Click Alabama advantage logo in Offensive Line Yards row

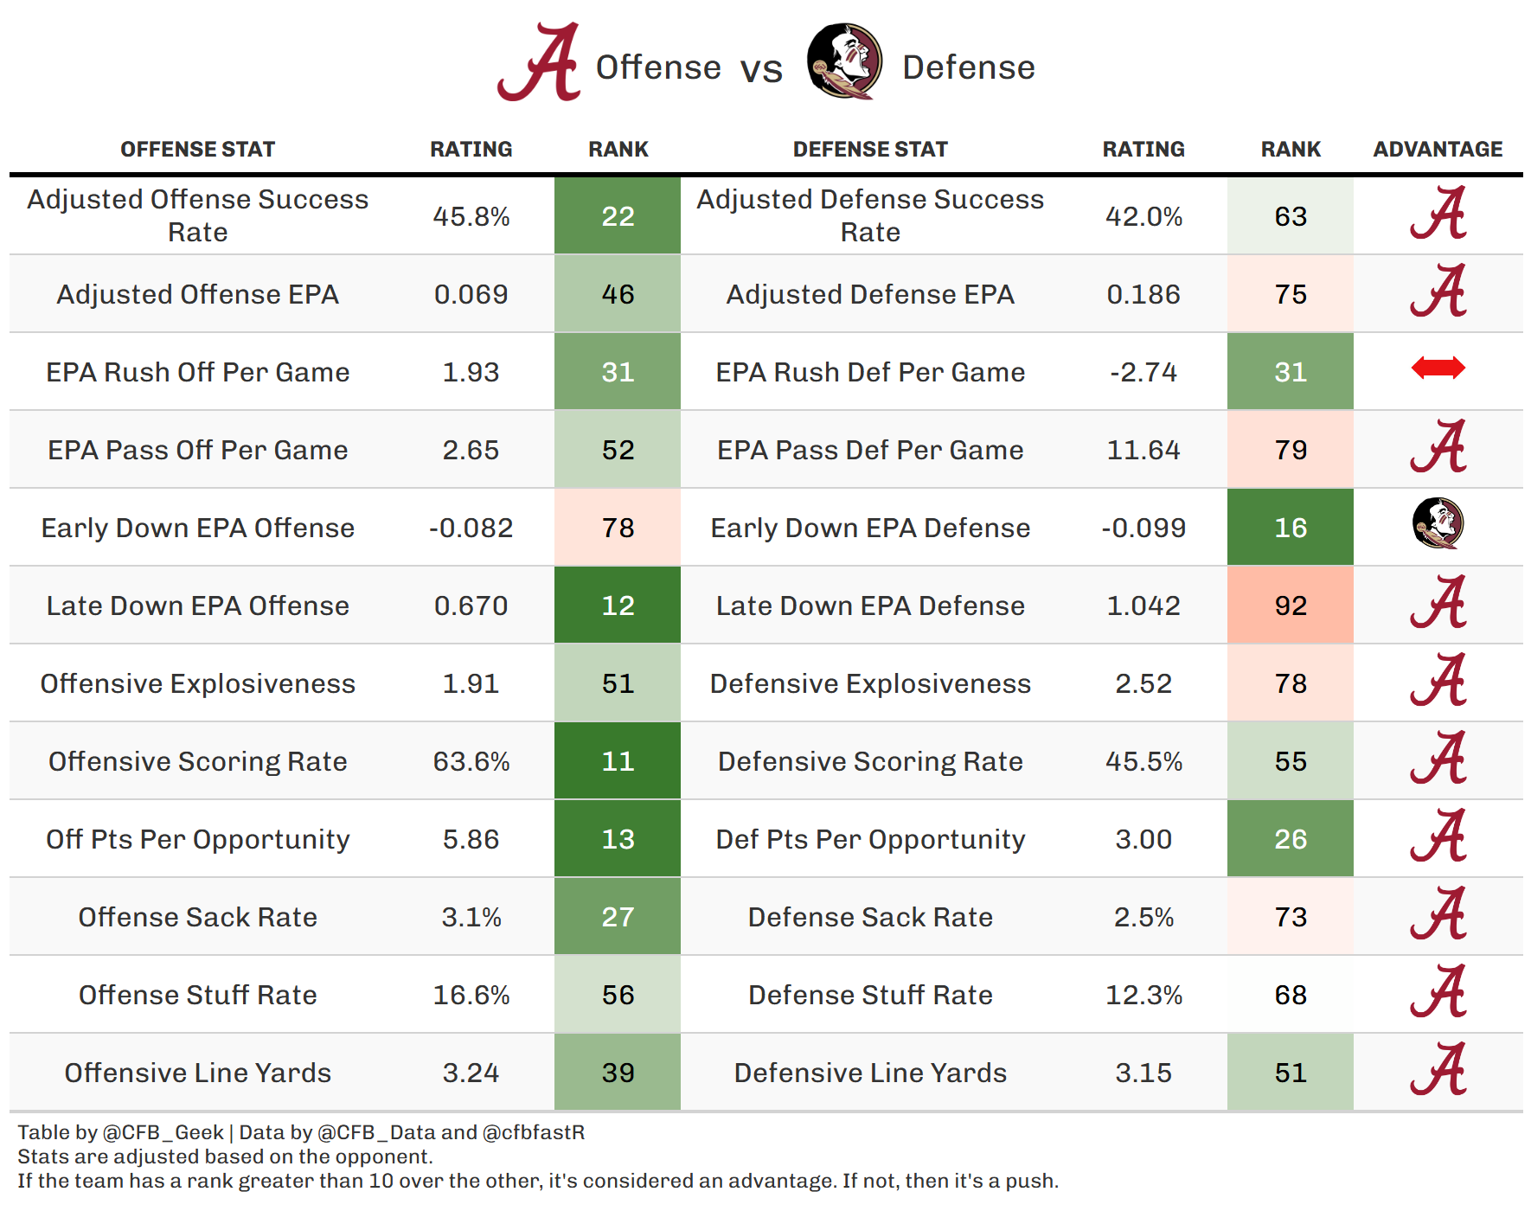pos(1438,1069)
